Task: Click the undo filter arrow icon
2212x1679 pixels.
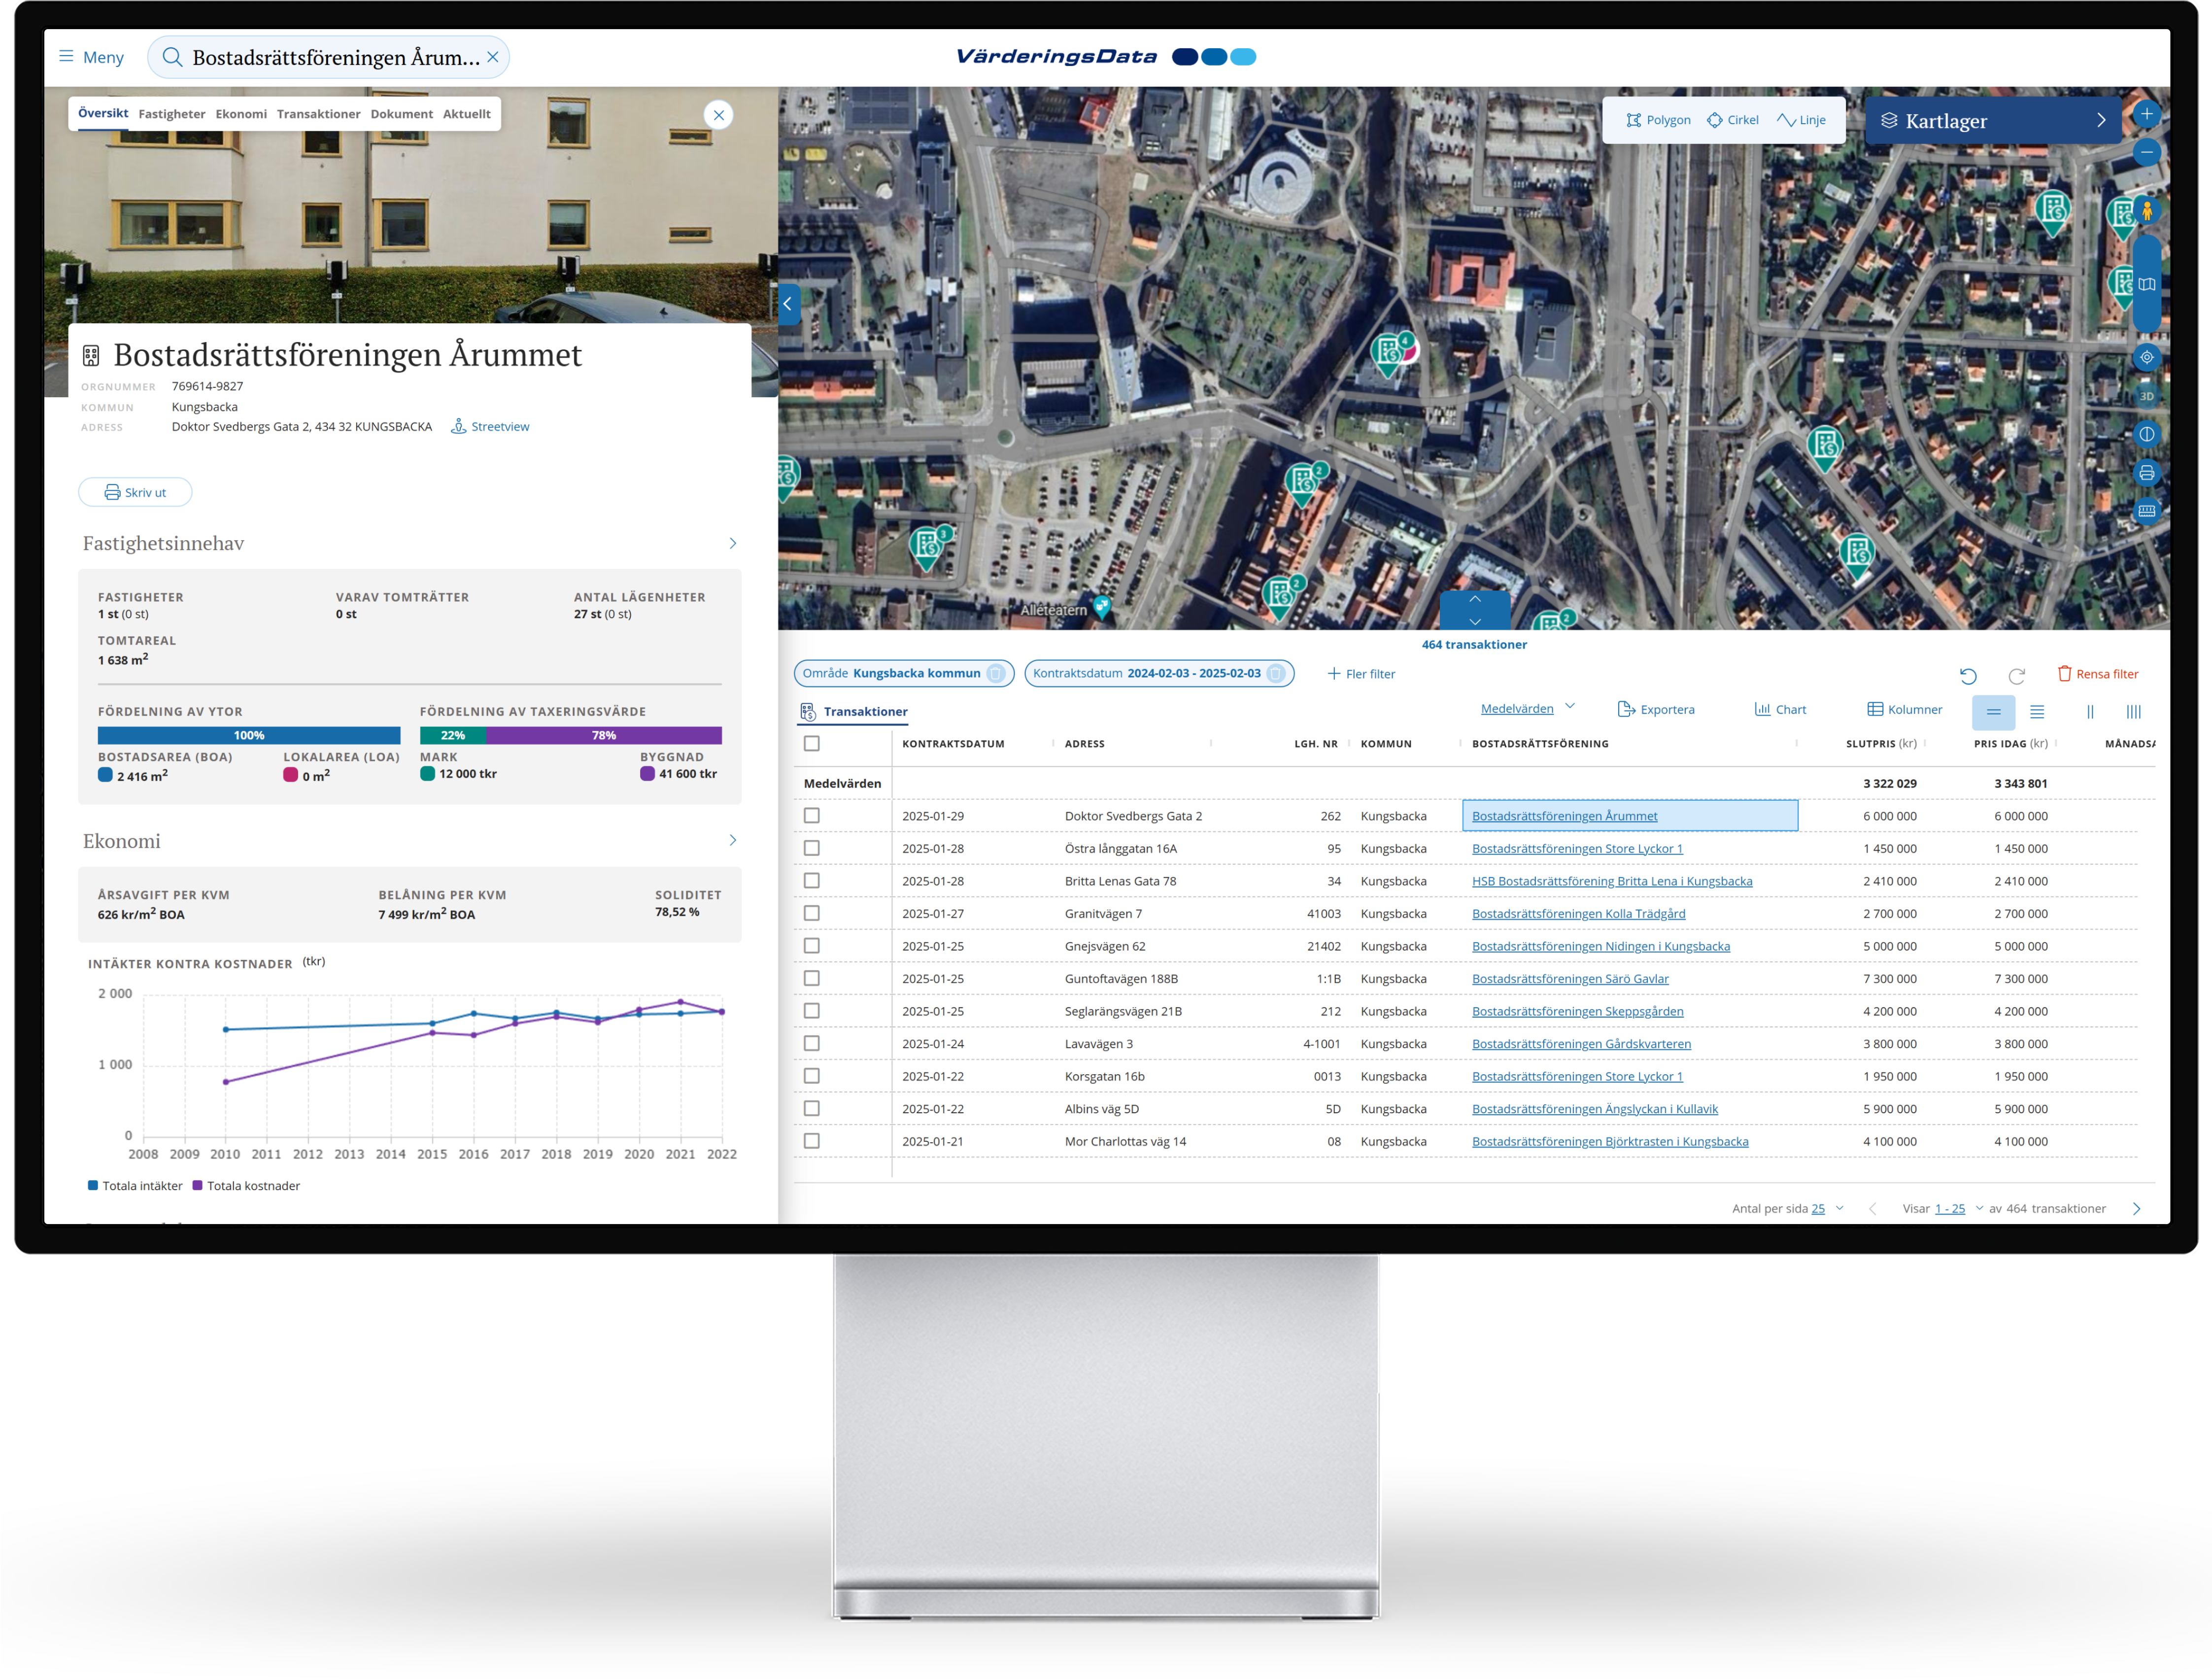Action: [1968, 675]
